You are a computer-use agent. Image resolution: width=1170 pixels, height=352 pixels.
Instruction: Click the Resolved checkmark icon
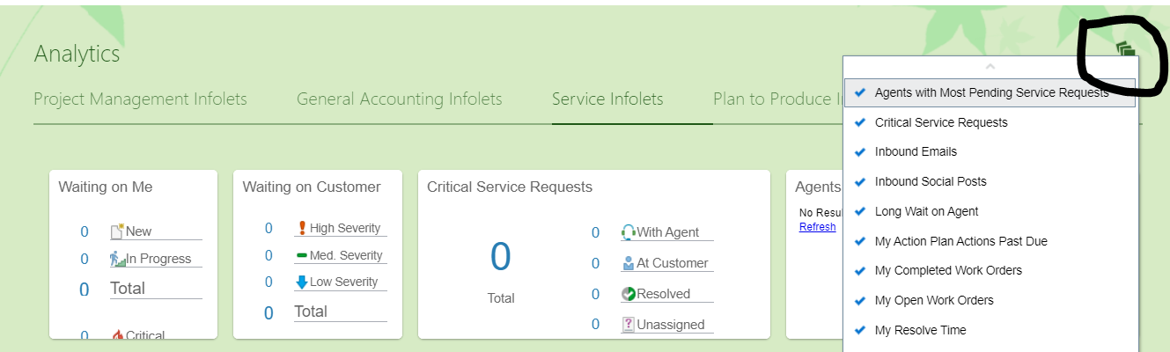point(629,294)
